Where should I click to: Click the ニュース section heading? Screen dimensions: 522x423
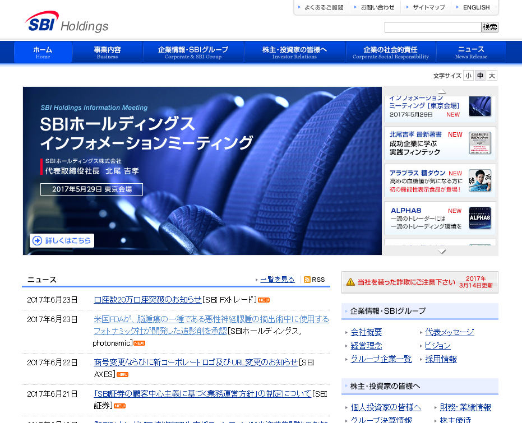coord(42,280)
